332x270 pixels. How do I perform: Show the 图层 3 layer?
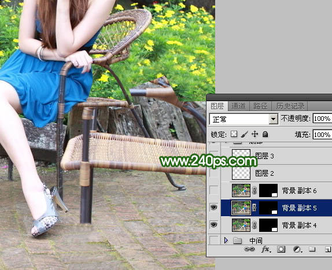pyautogui.click(x=213, y=156)
